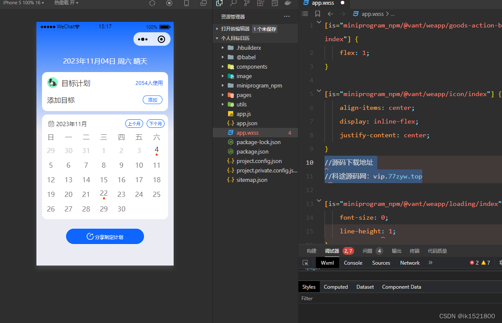
Task: Click the stop record icon in simulator toolbar
Action: [169, 3]
